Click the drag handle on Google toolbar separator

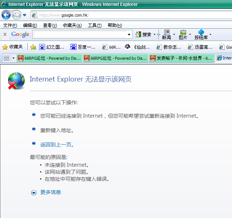click(159, 35)
